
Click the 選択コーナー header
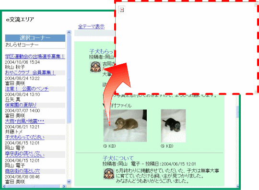click(35, 38)
